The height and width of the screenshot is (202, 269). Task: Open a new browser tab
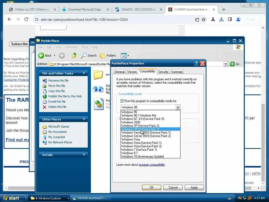pyautogui.click(x=224, y=9)
